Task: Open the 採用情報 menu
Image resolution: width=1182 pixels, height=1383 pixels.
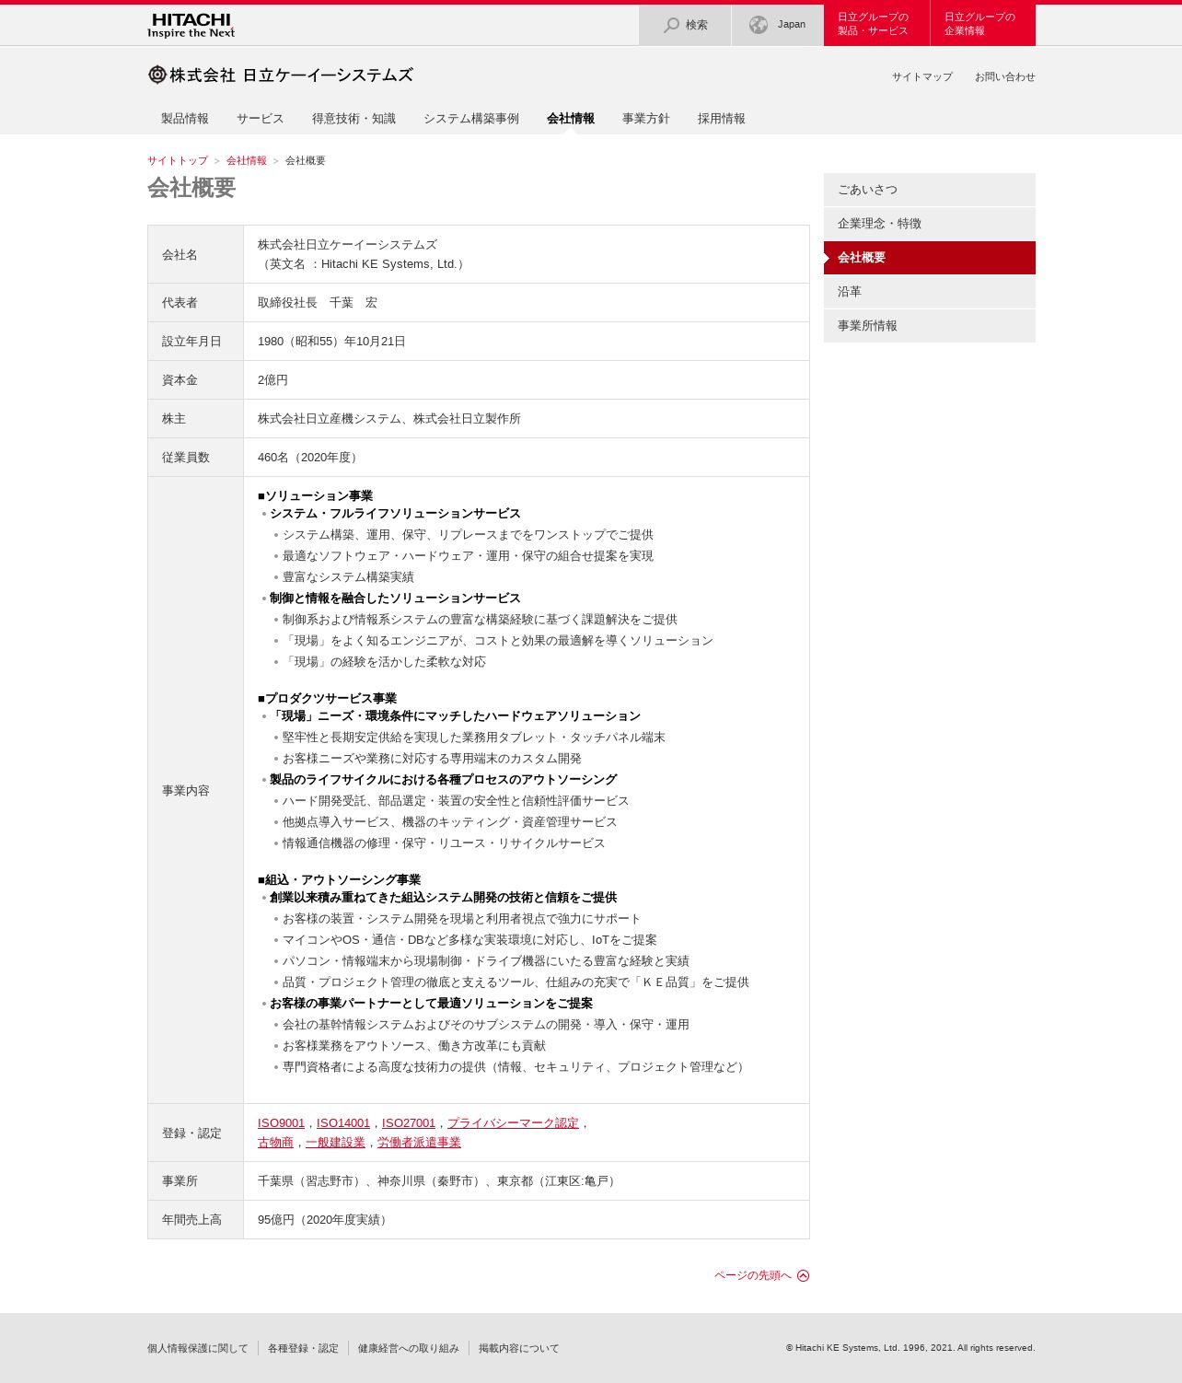Action: pyautogui.click(x=722, y=119)
